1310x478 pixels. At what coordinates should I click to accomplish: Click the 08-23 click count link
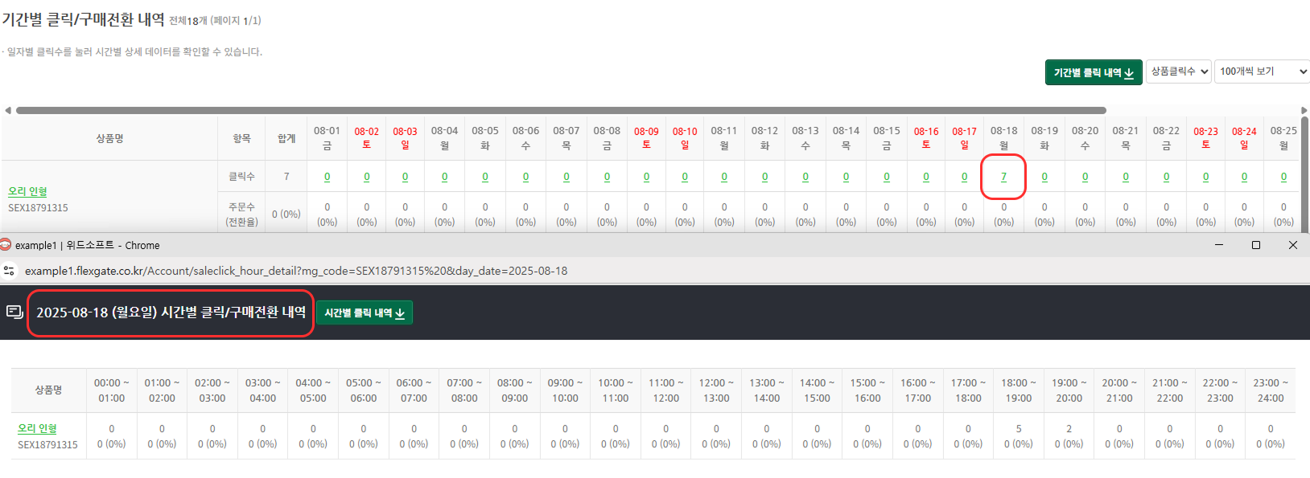click(1205, 177)
